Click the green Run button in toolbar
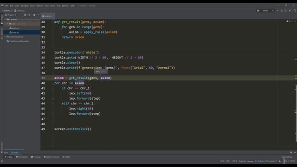297x167 pixels. [x=278, y=11]
